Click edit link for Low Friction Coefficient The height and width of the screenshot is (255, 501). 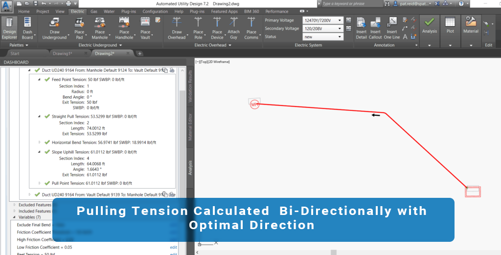click(x=173, y=247)
